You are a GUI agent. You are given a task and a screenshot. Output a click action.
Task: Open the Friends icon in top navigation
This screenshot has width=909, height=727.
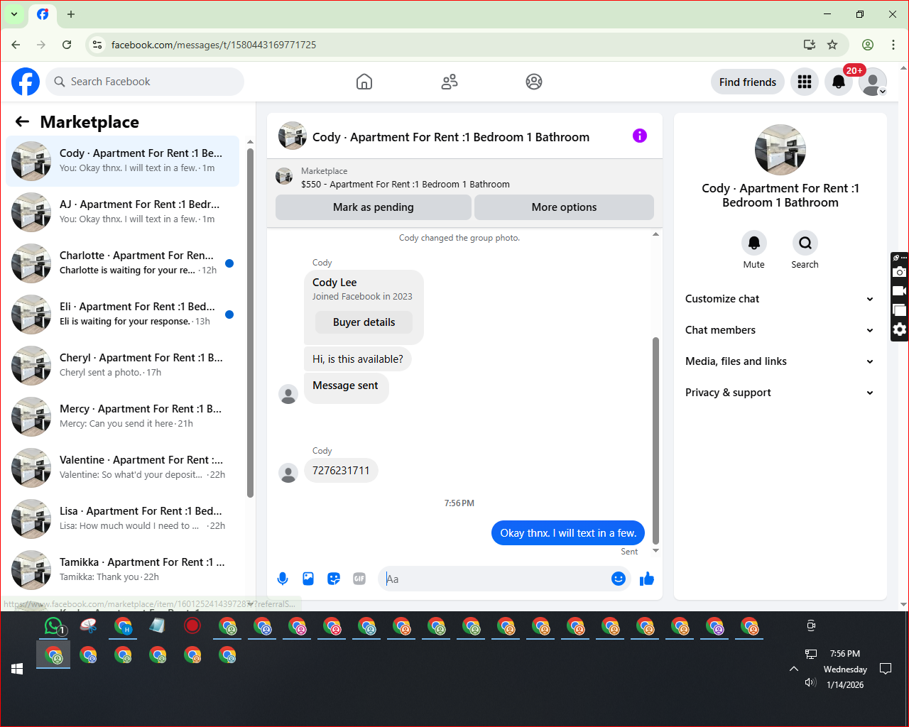click(x=450, y=82)
